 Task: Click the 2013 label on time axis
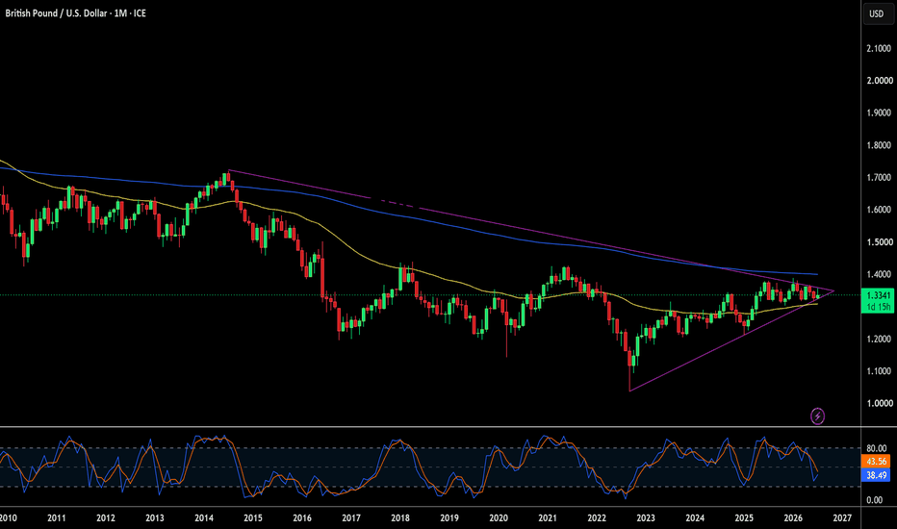coord(154,518)
